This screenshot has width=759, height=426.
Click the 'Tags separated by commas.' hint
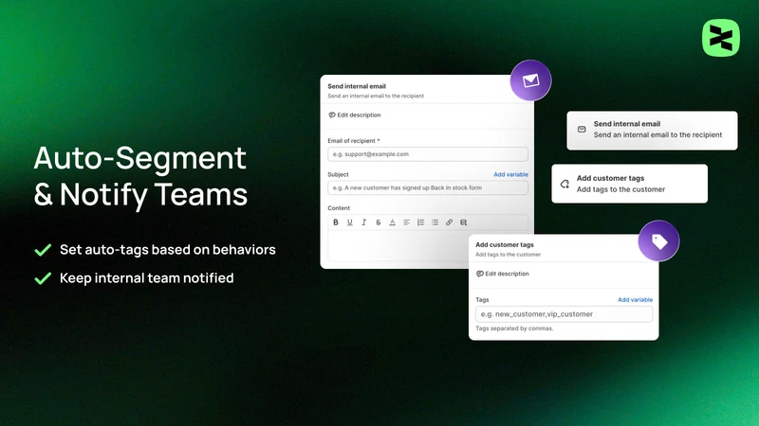tap(514, 328)
